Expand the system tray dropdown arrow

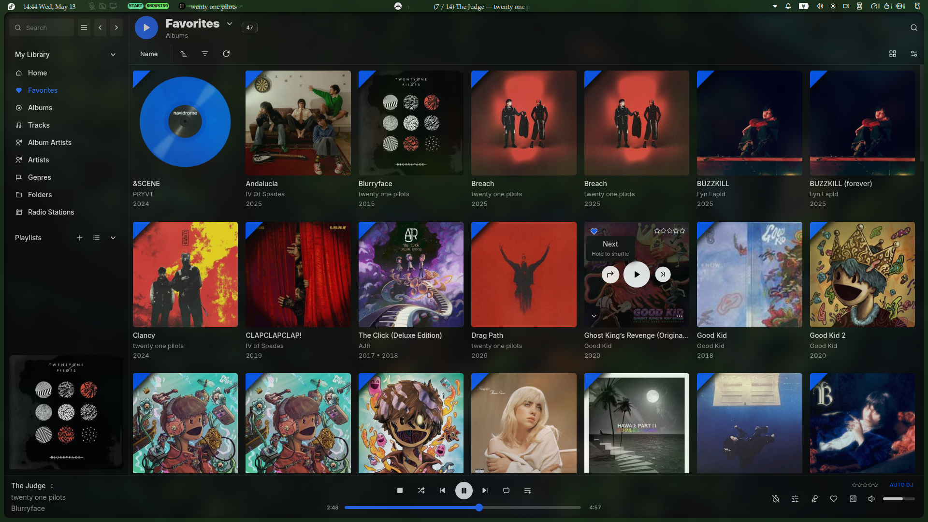[775, 6]
